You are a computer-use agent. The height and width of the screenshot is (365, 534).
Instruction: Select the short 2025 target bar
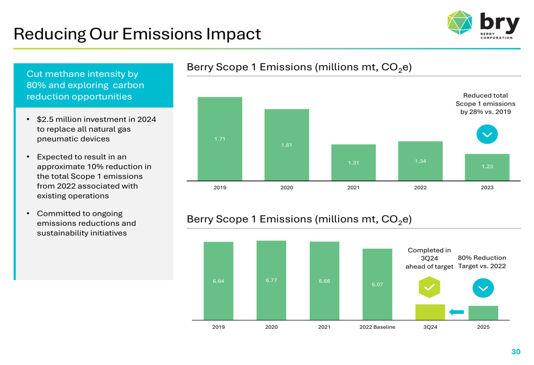point(483,313)
